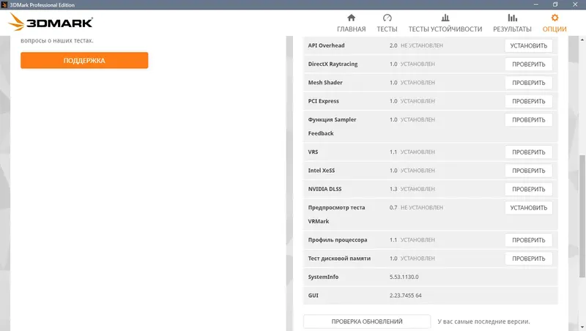Click НЕ УСТАНОВЛЕН status for API Overhead
Viewport: 586px width, 331px height.
[x=422, y=45]
